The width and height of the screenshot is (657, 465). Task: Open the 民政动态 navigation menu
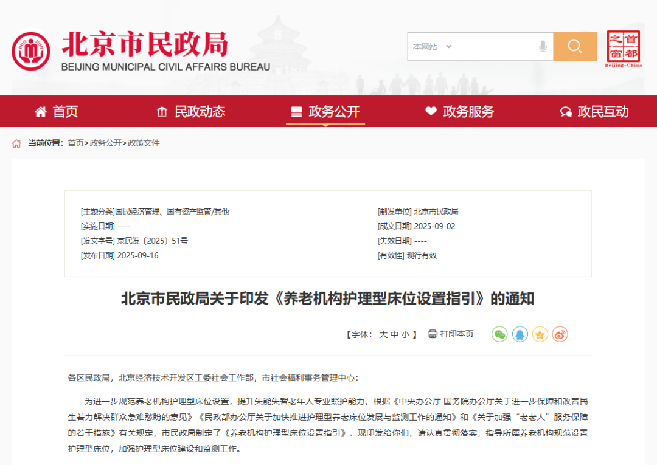(x=191, y=112)
